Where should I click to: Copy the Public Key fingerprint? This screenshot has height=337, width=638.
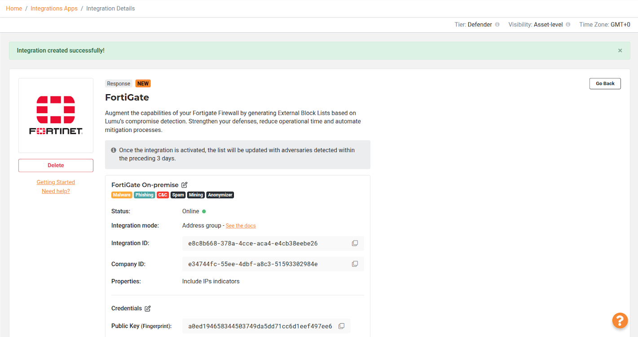point(341,326)
